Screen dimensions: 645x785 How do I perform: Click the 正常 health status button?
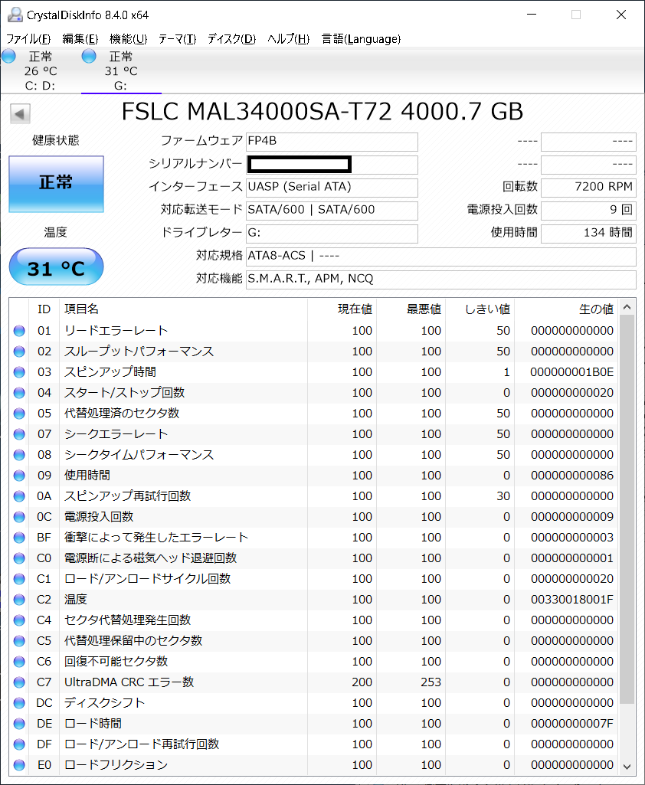56,184
